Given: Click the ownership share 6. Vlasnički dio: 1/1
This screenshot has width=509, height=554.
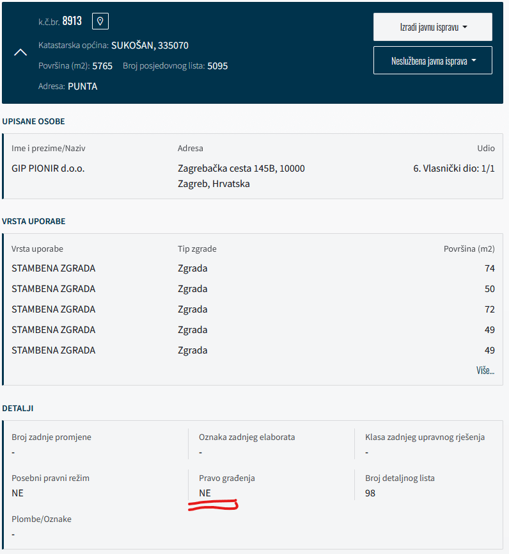Looking at the screenshot, I should point(454,168).
